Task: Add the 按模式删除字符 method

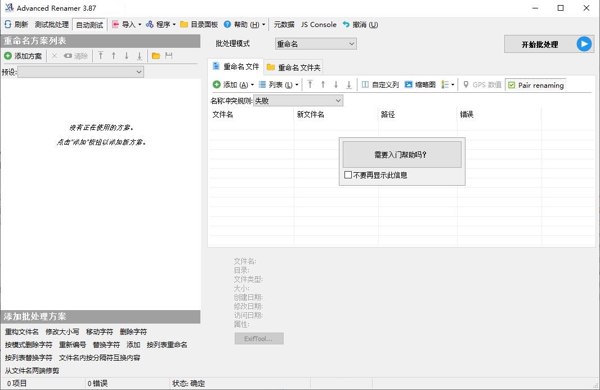Action: pyautogui.click(x=29, y=345)
